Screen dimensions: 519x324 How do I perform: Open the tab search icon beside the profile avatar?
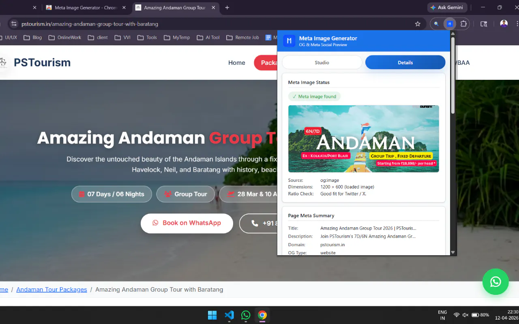pyautogui.click(x=484, y=24)
